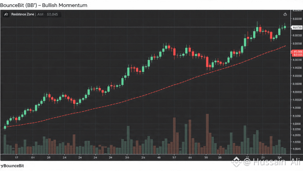Click the 48 date label on time axis
Image resolution: width=303 pixels, height=171 pixels.
click(190, 158)
